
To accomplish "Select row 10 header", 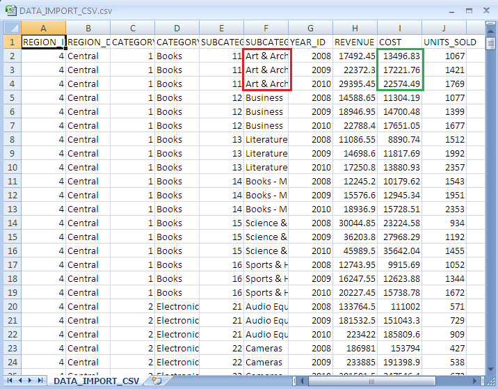I will (12, 167).
